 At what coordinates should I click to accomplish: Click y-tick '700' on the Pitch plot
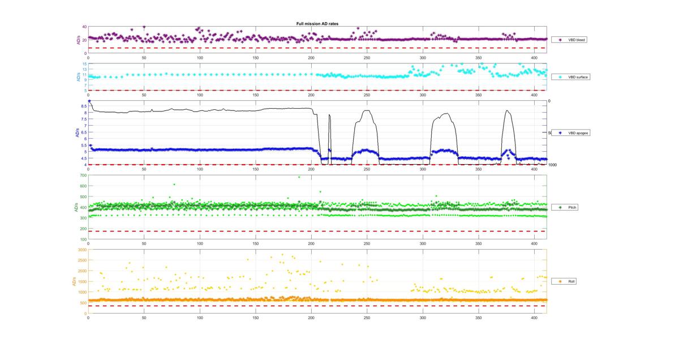[x=83, y=176]
